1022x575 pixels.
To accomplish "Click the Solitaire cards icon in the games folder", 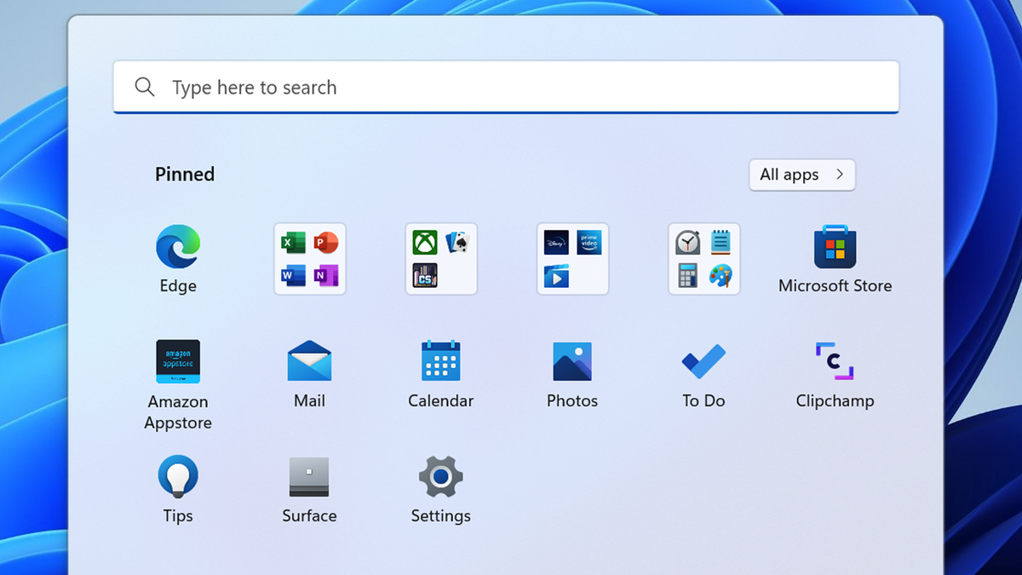I will 458,244.
